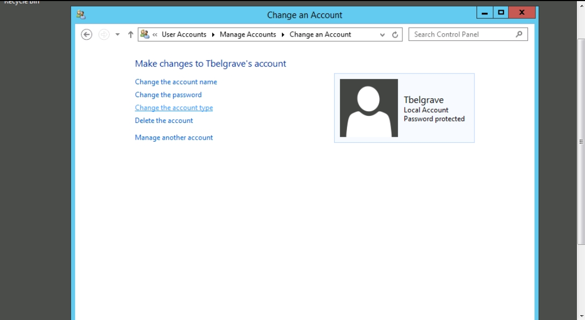Click the User Accounts icon in the title bar
This screenshot has width=585, height=320.
tap(81, 15)
